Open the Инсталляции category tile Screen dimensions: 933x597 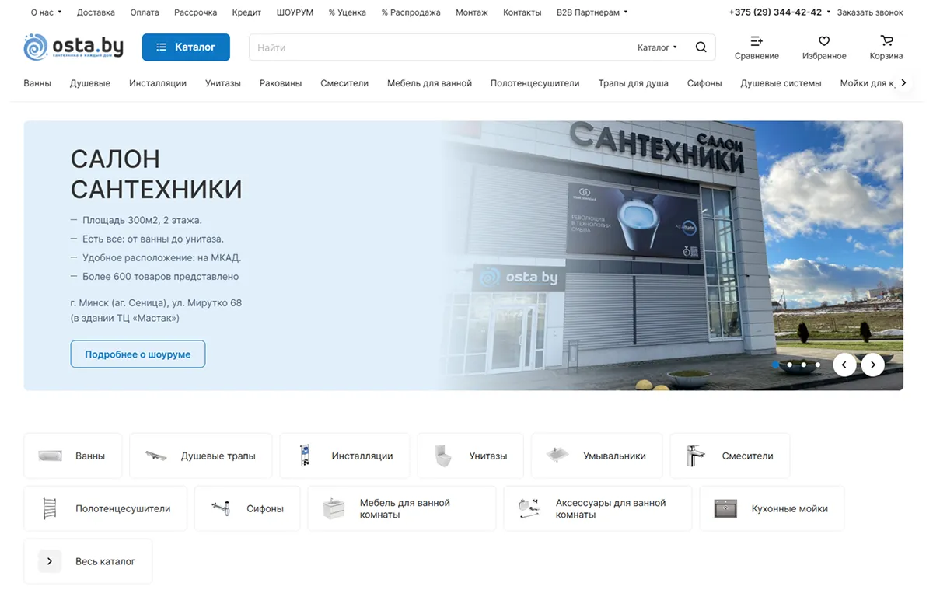tap(344, 456)
